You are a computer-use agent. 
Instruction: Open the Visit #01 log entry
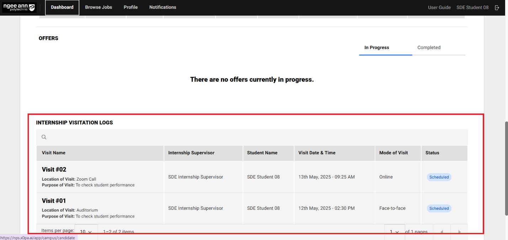click(x=54, y=201)
